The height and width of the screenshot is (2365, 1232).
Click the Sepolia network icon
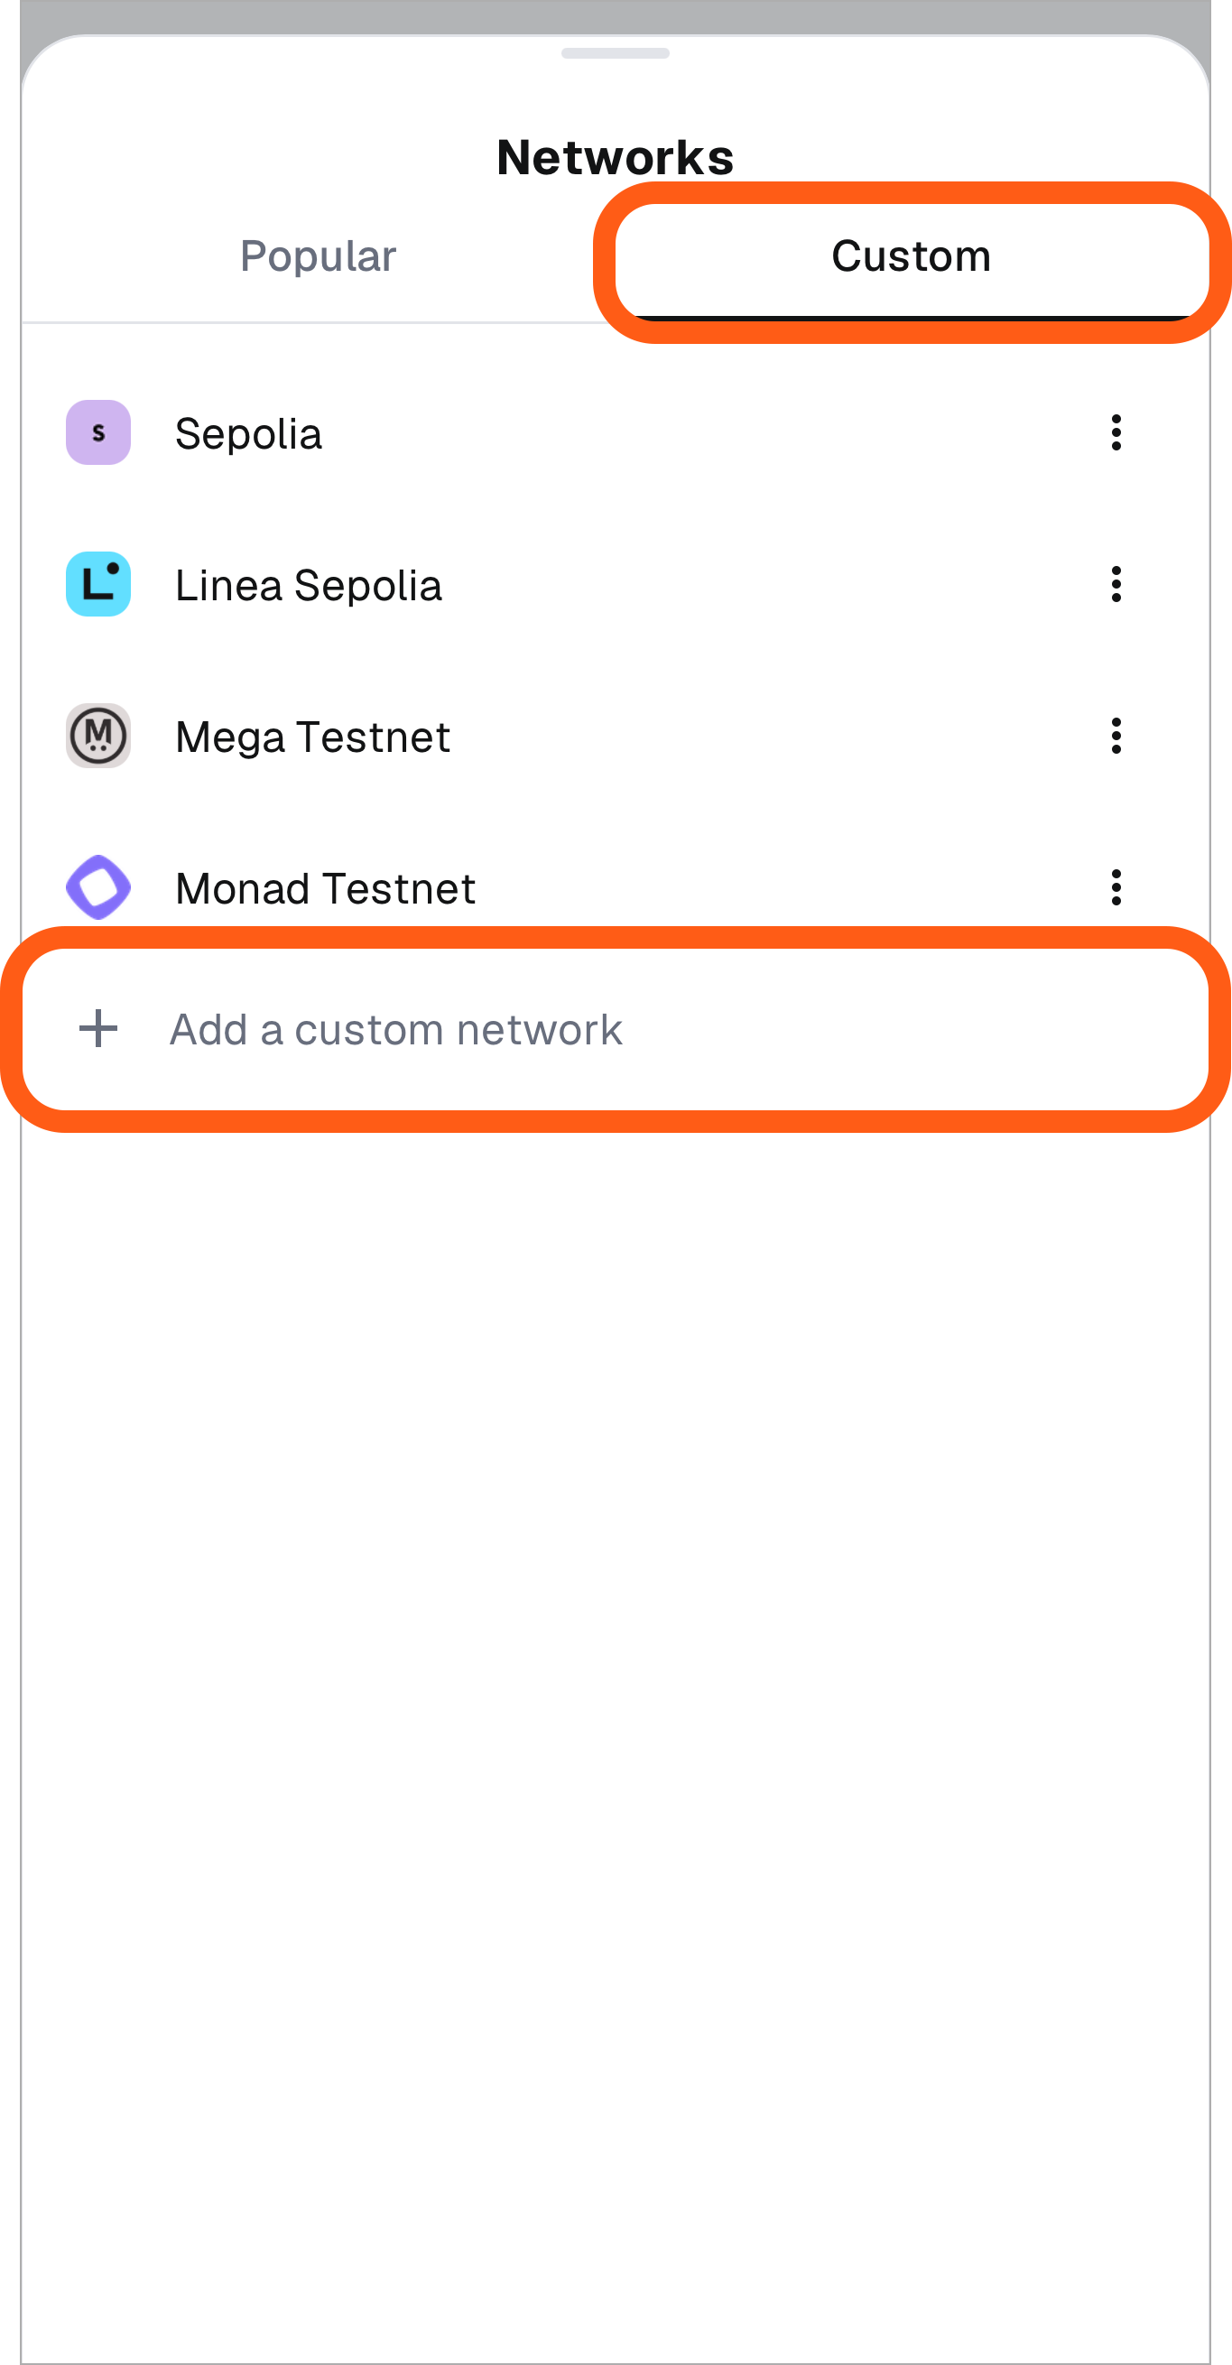click(98, 432)
